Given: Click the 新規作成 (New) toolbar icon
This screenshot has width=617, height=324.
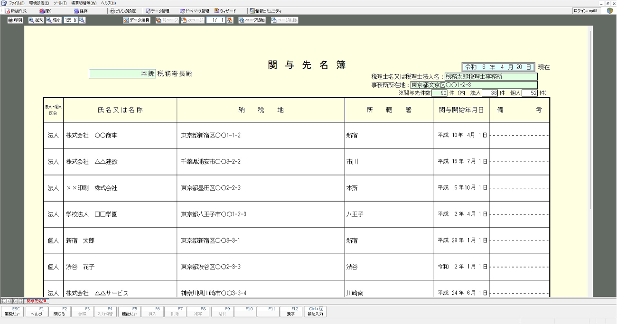Looking at the screenshot, I should tap(16, 11).
